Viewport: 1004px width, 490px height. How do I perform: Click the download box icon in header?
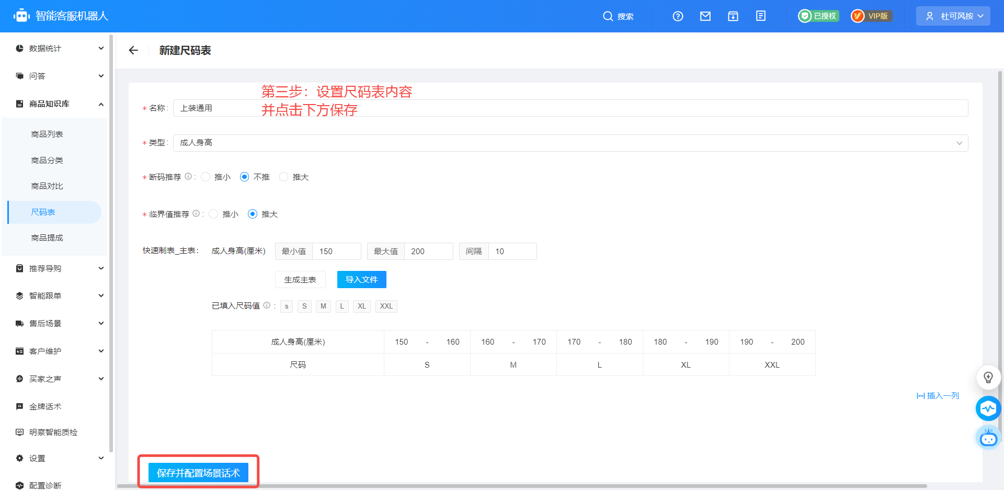point(733,16)
